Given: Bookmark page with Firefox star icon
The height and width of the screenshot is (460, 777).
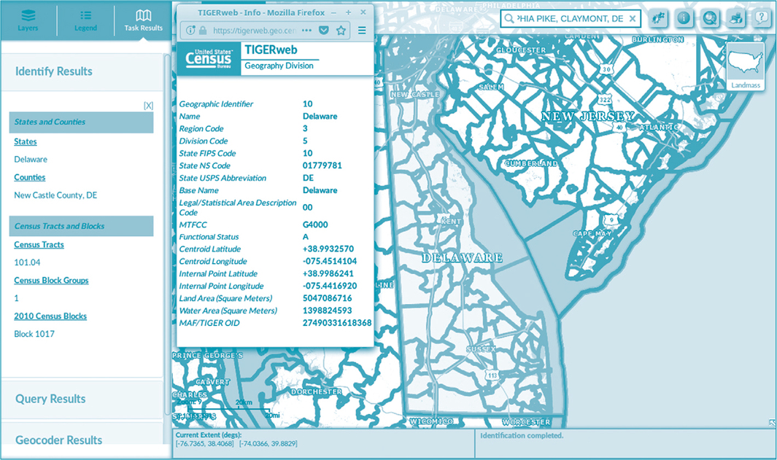Looking at the screenshot, I should (341, 31).
